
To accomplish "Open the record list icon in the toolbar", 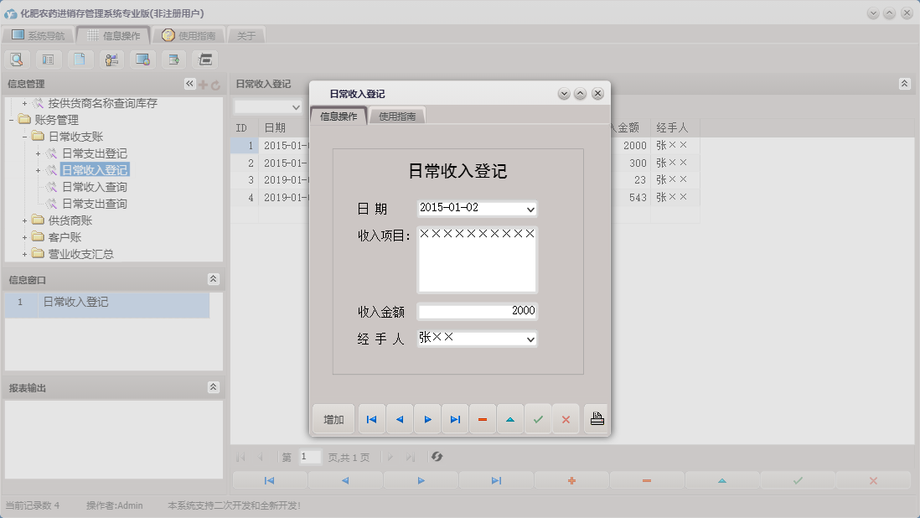I will pos(47,60).
